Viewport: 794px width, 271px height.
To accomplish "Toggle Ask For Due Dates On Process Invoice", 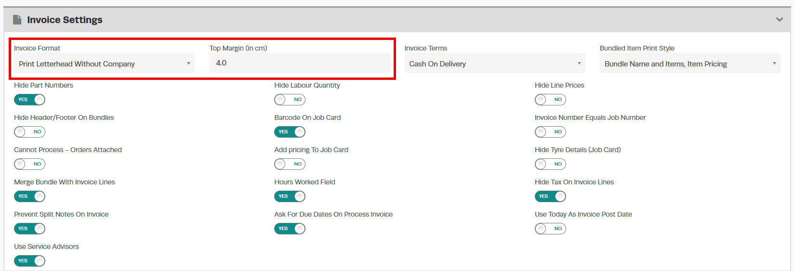I will pyautogui.click(x=290, y=229).
